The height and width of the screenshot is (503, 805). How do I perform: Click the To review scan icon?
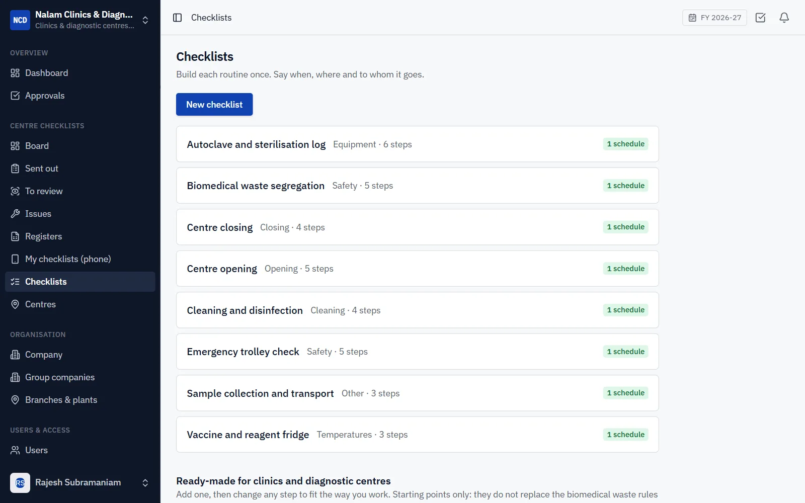[x=15, y=191]
